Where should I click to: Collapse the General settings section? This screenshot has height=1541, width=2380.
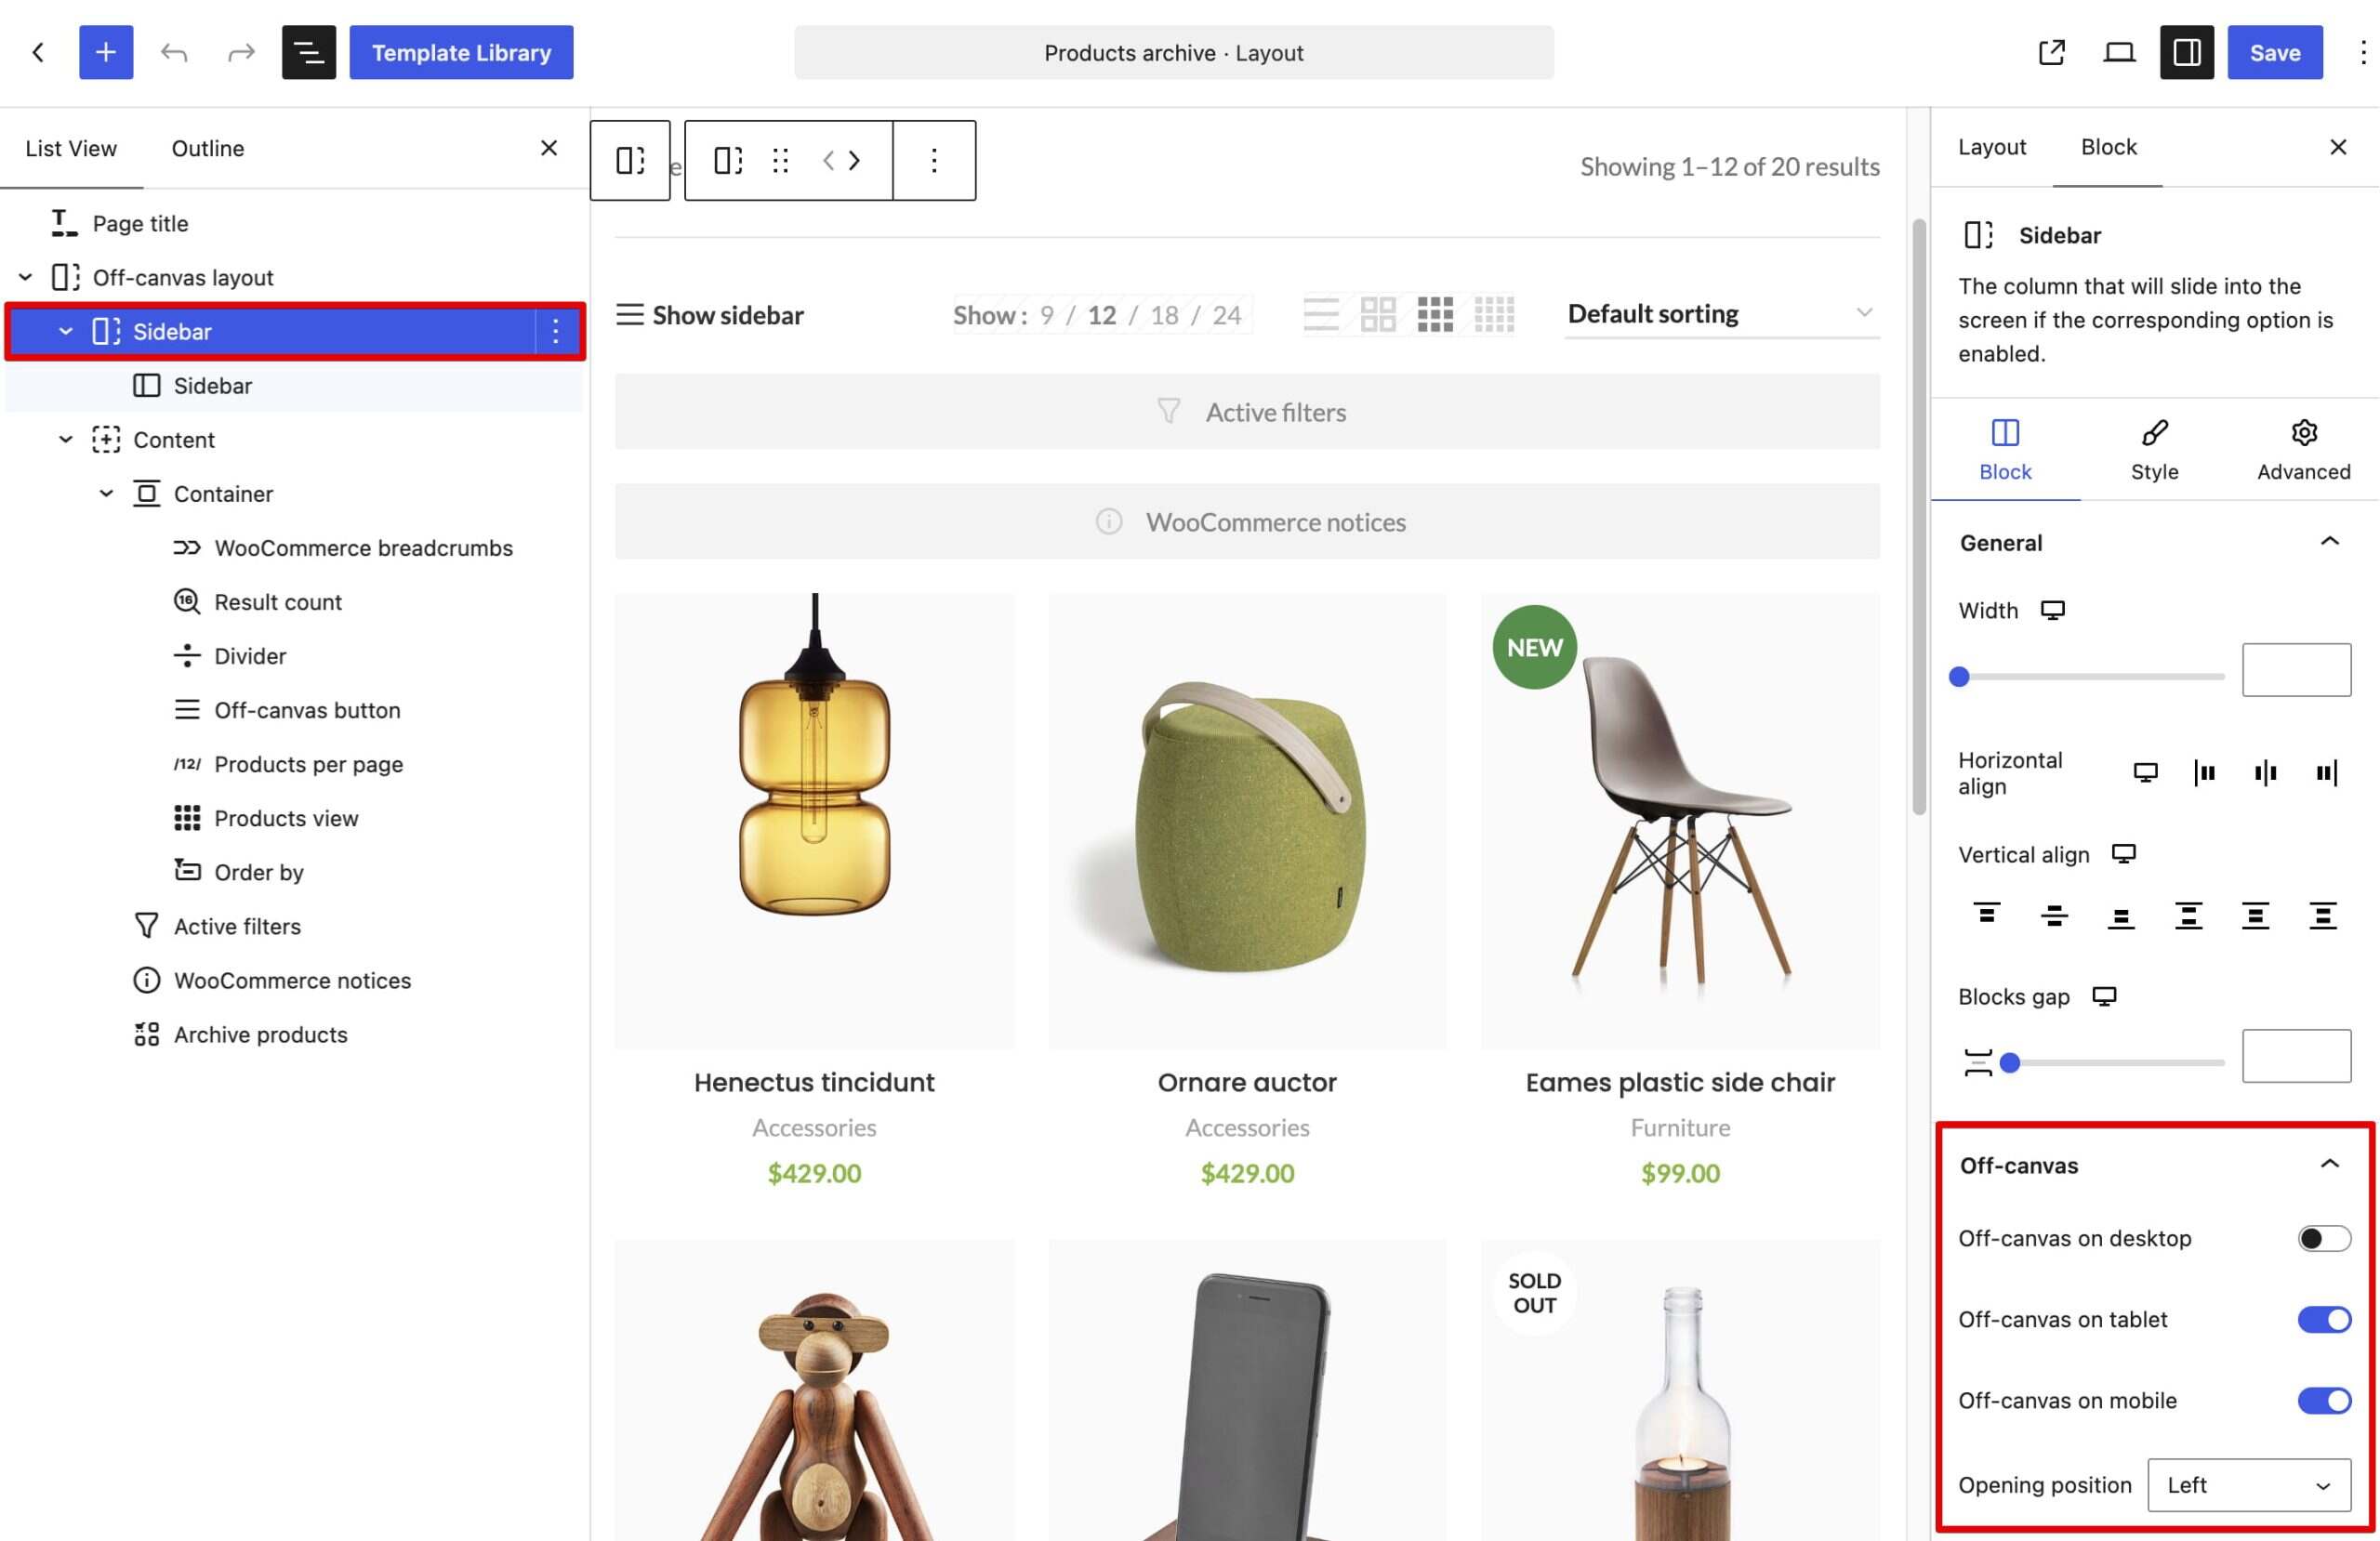(2329, 542)
